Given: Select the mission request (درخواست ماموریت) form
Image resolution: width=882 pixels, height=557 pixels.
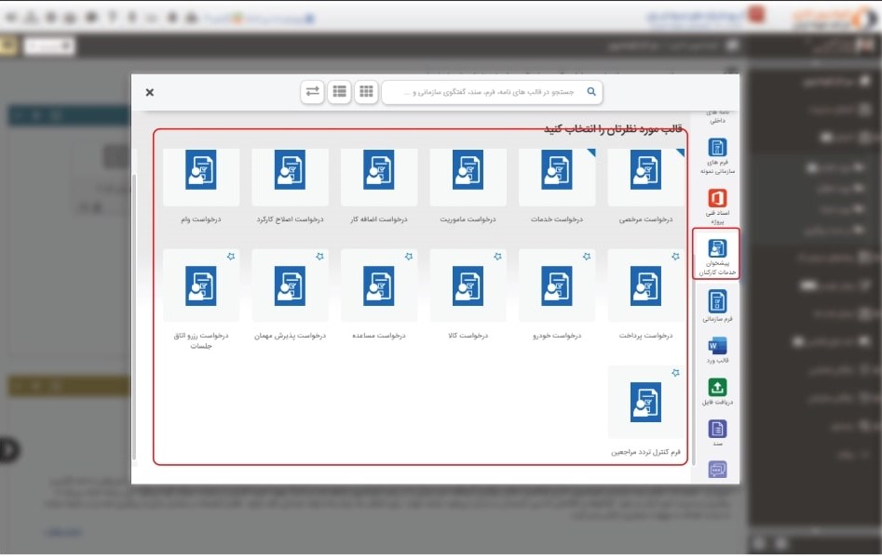Looking at the screenshot, I should point(468,177).
